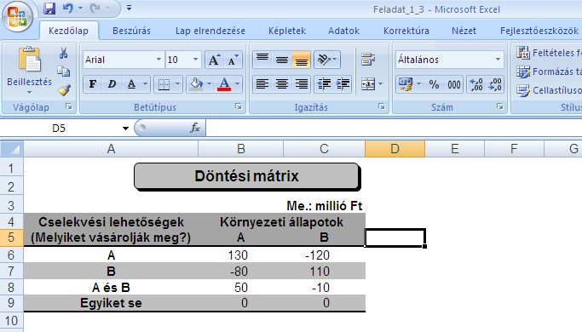The image size is (582, 332).
Task: Open Betűtípus dialog launcher
Action: coord(239,106)
